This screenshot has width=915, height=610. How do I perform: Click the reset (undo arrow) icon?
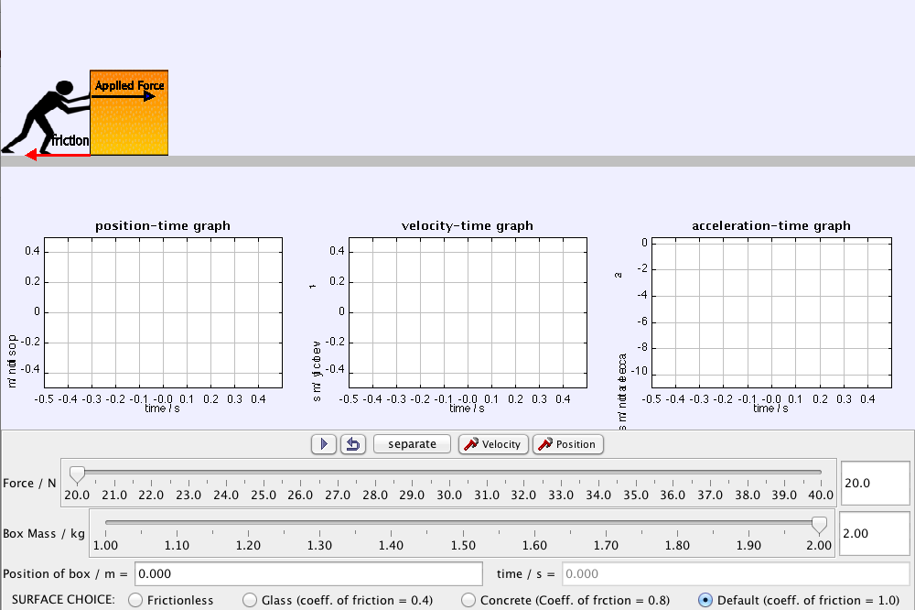click(353, 444)
